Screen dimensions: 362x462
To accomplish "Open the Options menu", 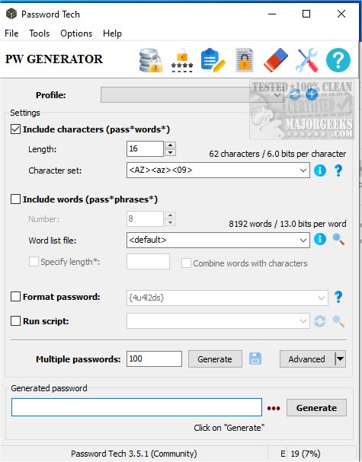I will click(x=76, y=33).
